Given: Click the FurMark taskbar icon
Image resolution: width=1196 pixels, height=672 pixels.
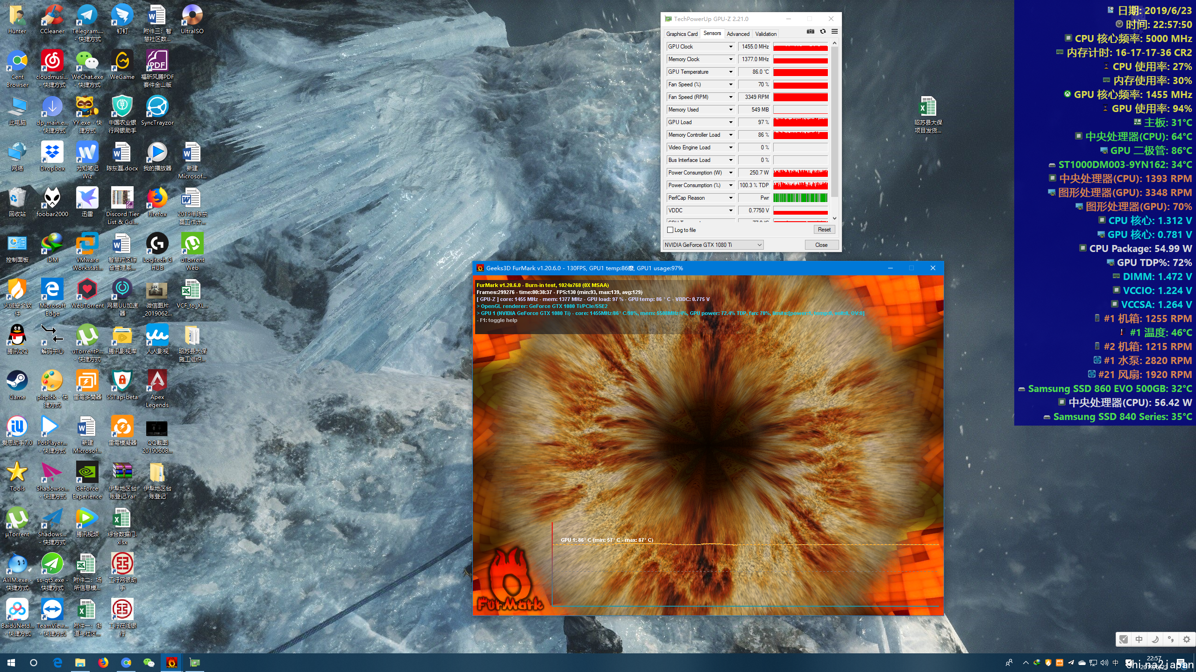Looking at the screenshot, I should point(171,663).
